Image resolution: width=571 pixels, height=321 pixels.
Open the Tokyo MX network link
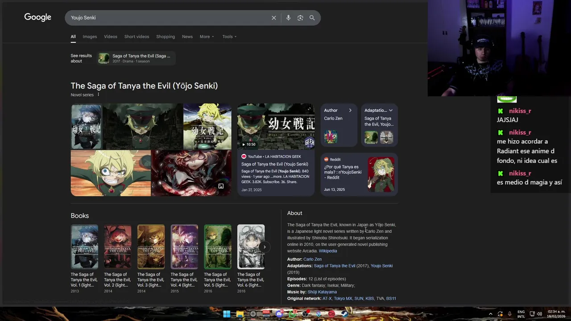pyautogui.click(x=343, y=299)
